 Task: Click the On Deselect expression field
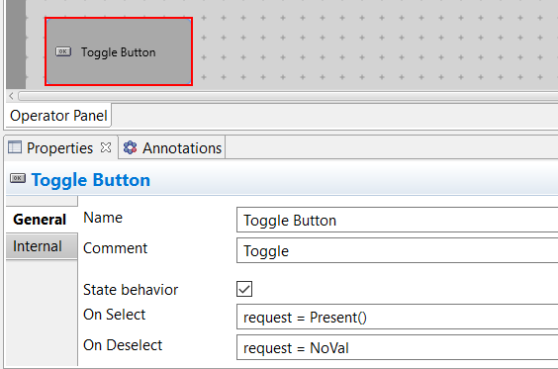[x=397, y=347]
